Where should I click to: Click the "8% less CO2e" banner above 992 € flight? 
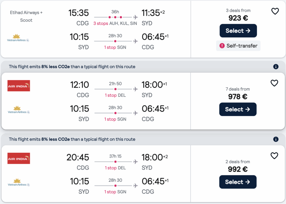click(x=72, y=139)
